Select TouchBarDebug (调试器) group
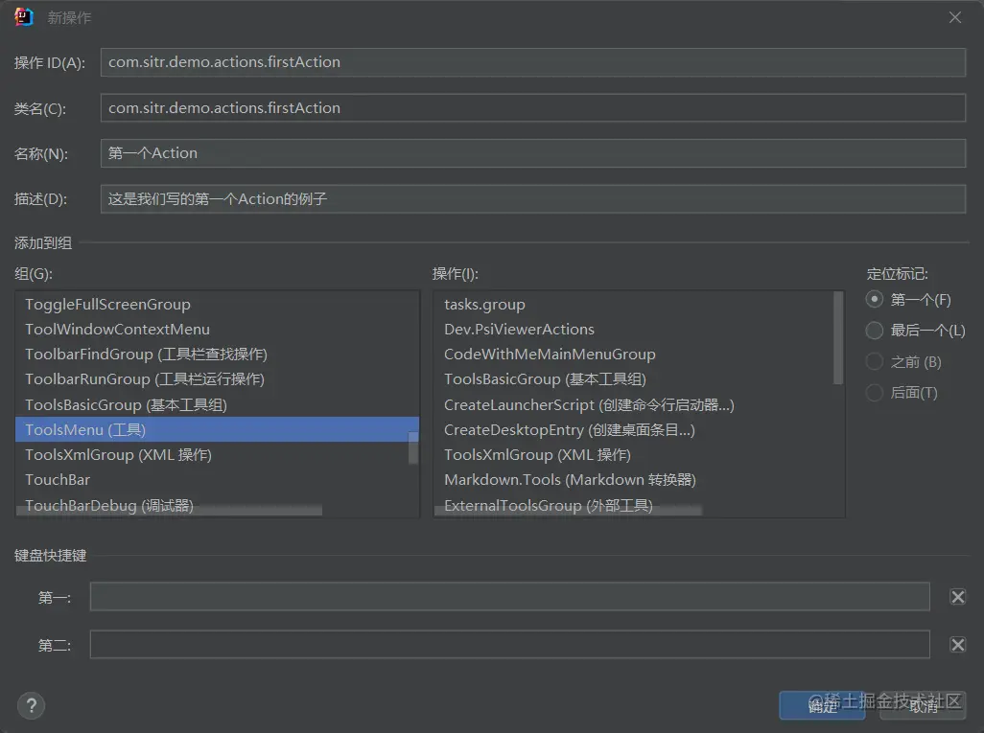Screen dimensions: 984x733 [217, 505]
